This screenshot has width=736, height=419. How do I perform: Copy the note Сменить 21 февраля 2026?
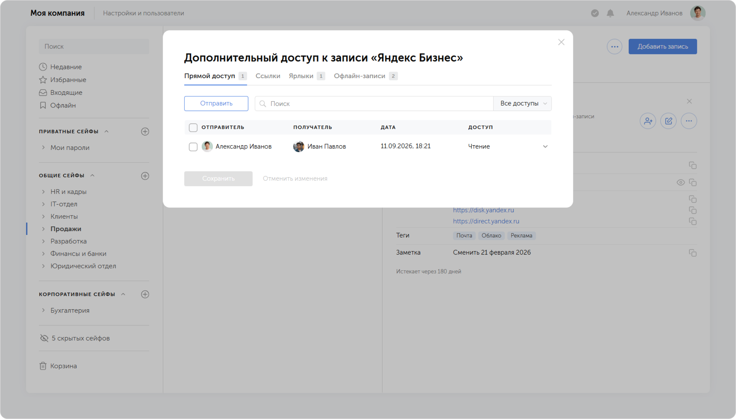pyautogui.click(x=692, y=253)
